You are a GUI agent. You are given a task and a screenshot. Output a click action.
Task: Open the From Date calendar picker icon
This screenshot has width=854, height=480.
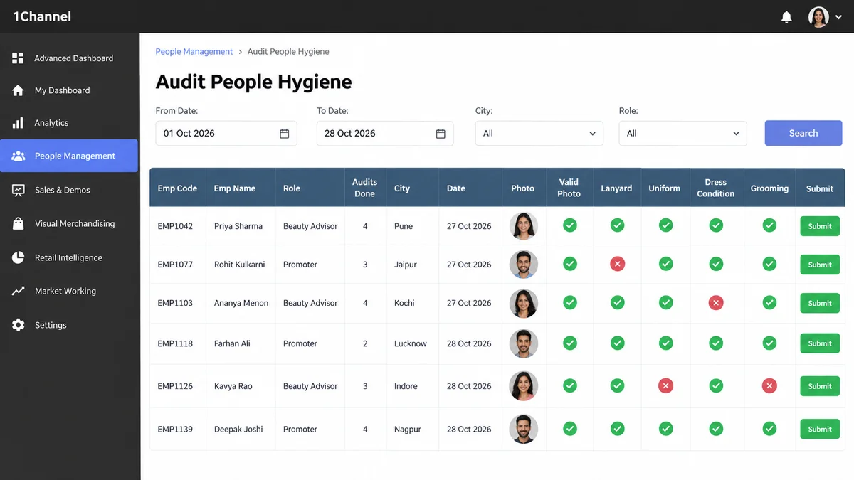284,134
